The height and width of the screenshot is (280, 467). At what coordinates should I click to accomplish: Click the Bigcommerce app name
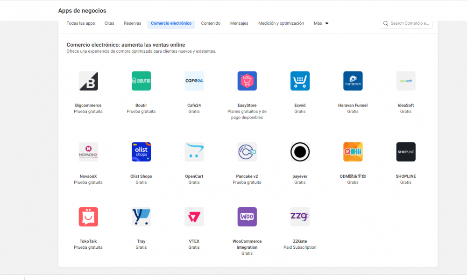[x=88, y=105]
